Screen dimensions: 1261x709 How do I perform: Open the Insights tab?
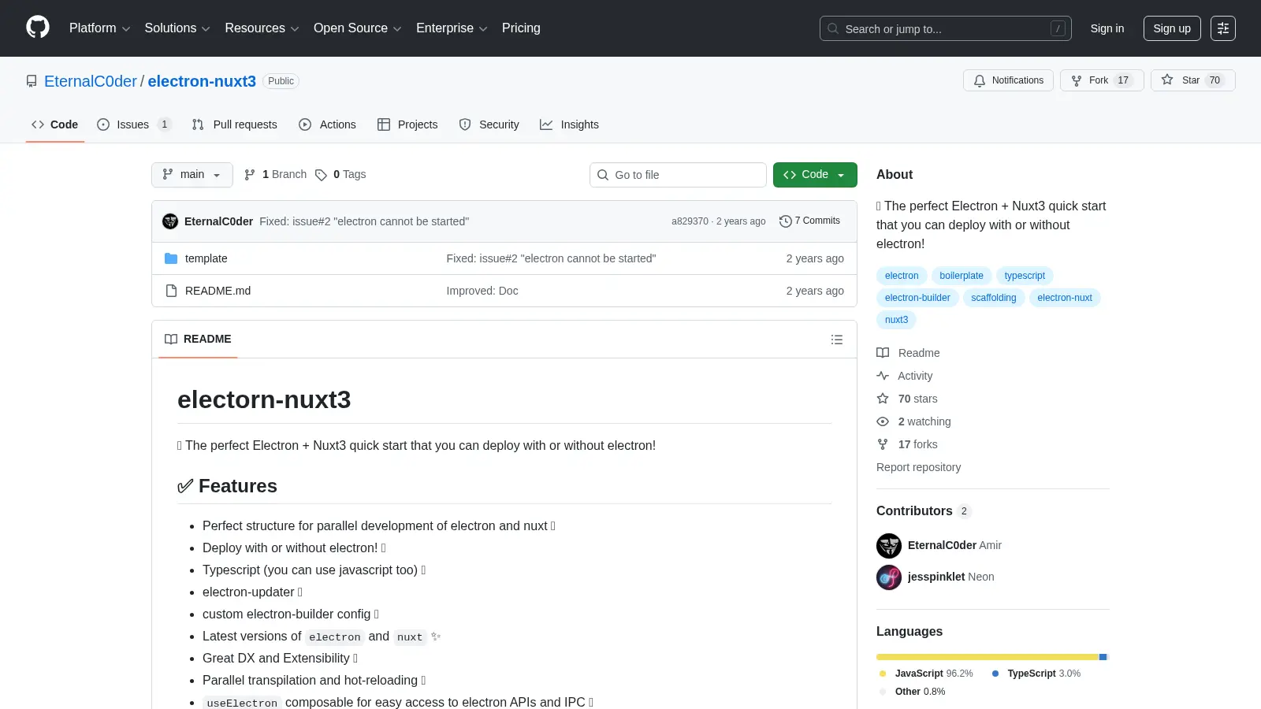pos(569,124)
